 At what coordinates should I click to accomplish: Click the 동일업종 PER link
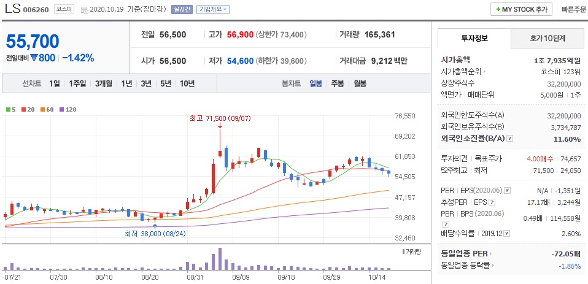(x=465, y=254)
